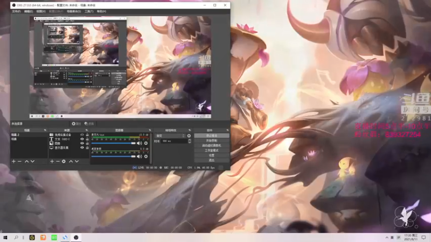Image resolution: width=431 pixels, height=242 pixels.
Task: Mute the 桌面音频 speaker icon
Action: point(140,156)
